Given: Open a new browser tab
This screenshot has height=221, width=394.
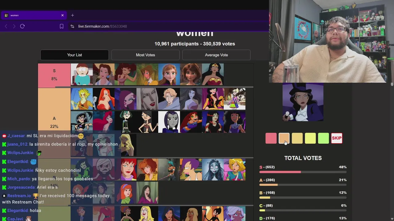Looking at the screenshot, I should (73, 15).
